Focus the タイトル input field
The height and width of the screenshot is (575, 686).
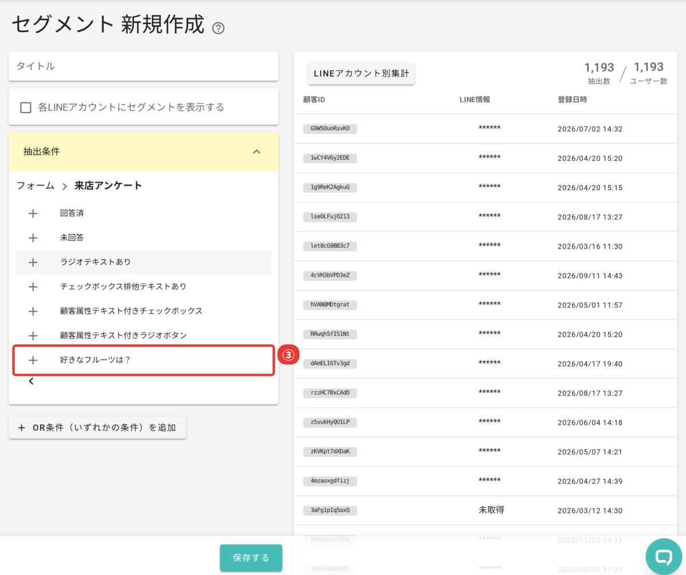click(x=143, y=66)
